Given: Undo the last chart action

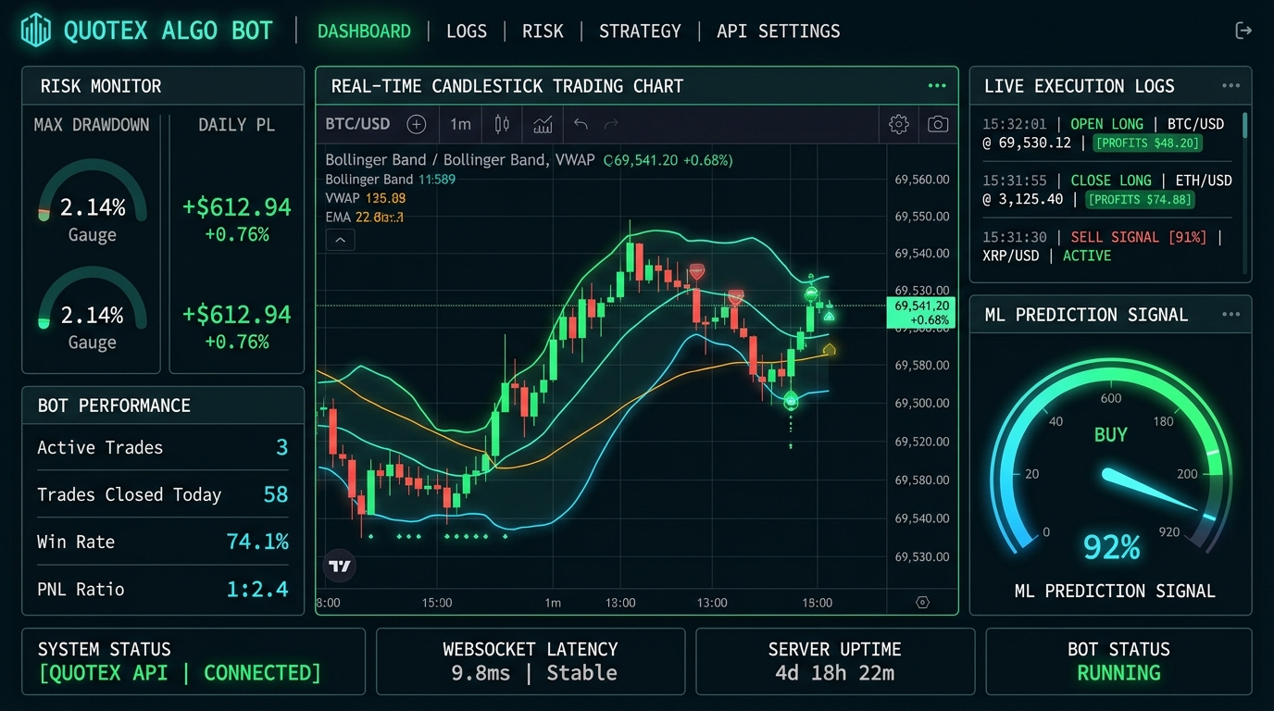Looking at the screenshot, I should point(581,124).
